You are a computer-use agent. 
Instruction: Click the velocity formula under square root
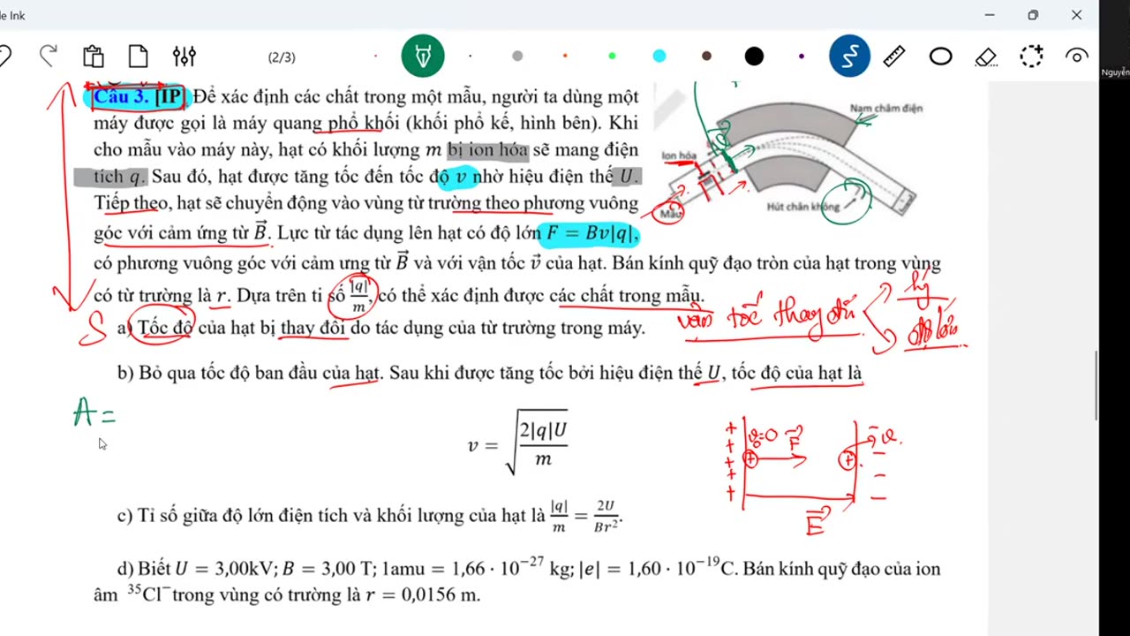[518, 444]
